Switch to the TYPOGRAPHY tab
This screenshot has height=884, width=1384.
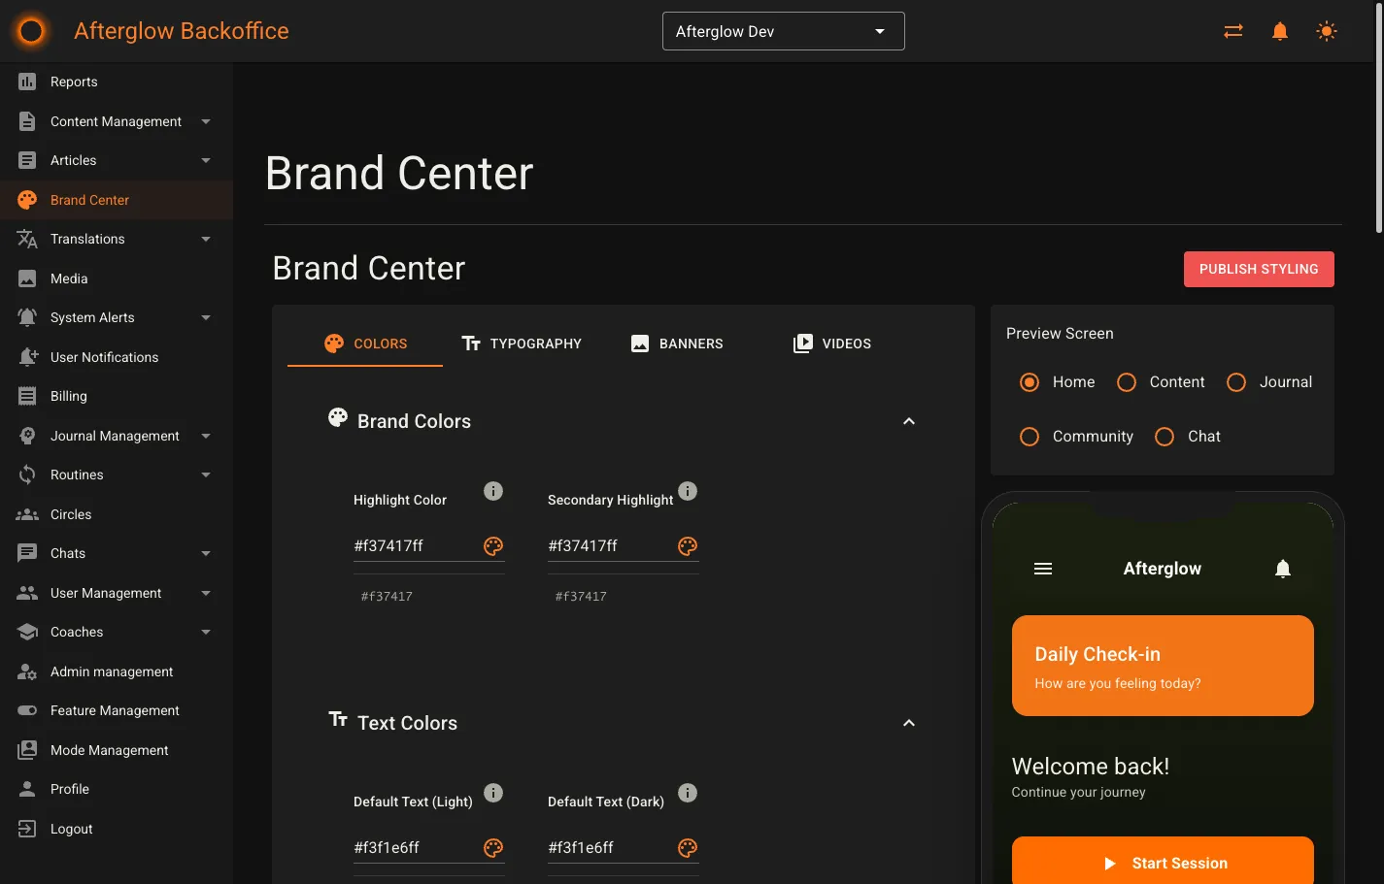tap(522, 343)
